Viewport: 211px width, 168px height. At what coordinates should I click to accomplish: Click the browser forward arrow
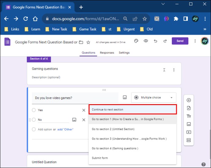click(16, 19)
